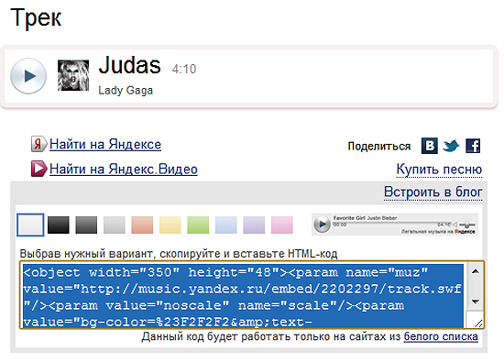Image resolution: width=504 pixels, height=362 pixels.
Task: Play the Judas track
Action: click(28, 76)
